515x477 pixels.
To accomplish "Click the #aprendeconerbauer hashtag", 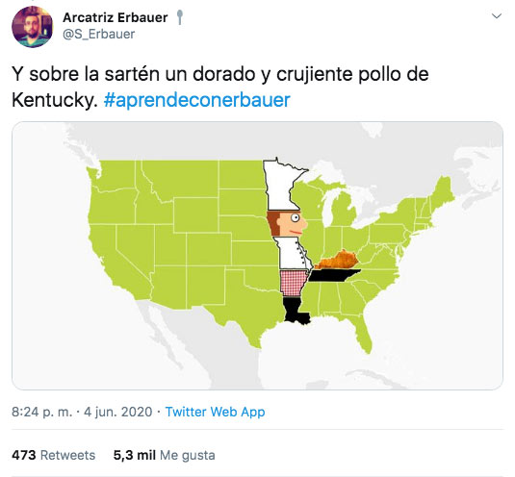I will (197, 100).
